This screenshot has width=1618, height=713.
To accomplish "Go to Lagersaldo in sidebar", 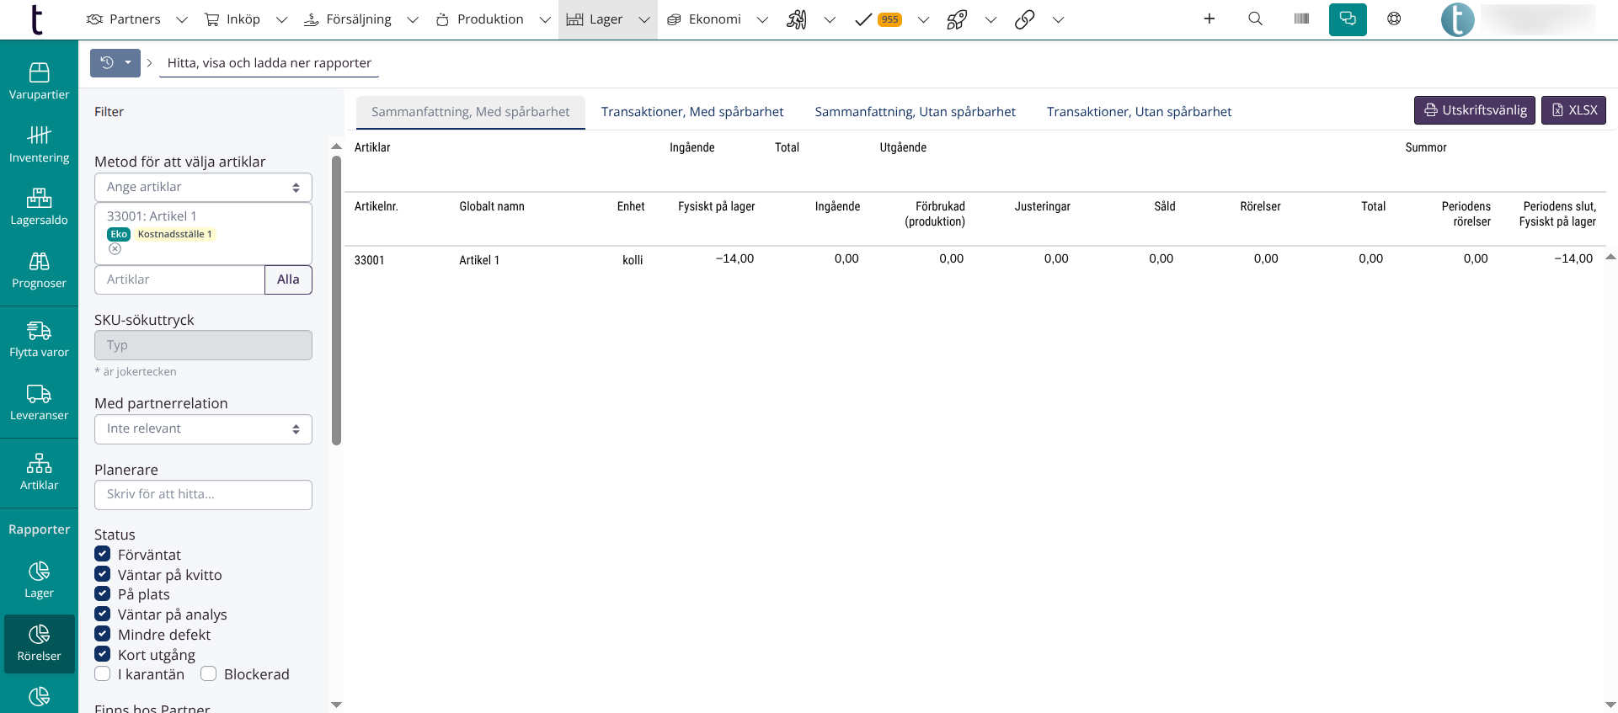I will click(39, 207).
